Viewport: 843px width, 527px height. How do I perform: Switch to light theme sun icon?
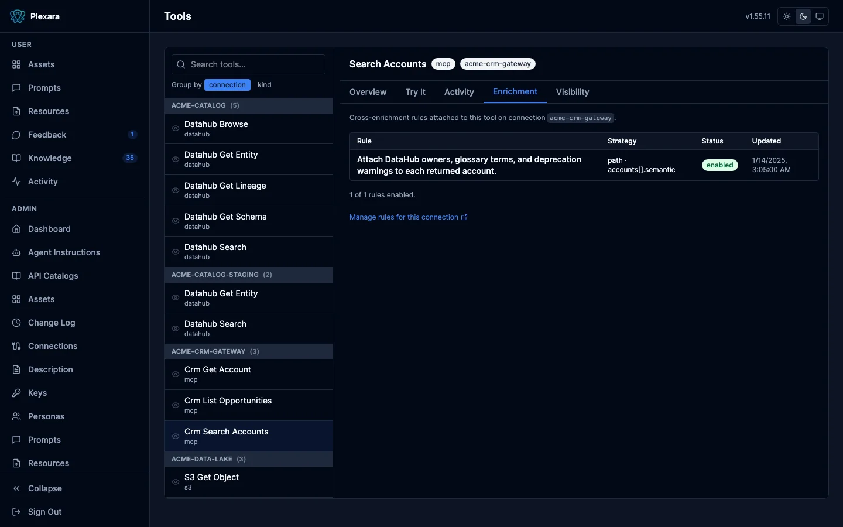787,16
